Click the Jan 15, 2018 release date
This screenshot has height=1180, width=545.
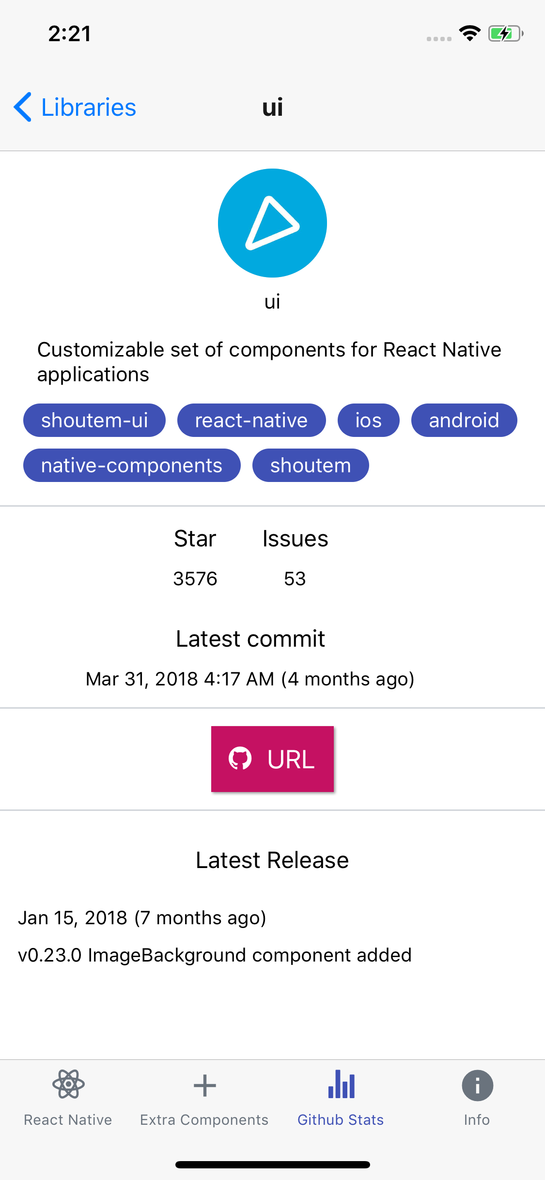pos(142,917)
